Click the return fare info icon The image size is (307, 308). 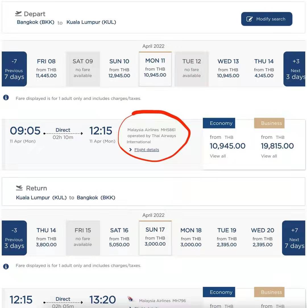pyautogui.click(x=6, y=266)
